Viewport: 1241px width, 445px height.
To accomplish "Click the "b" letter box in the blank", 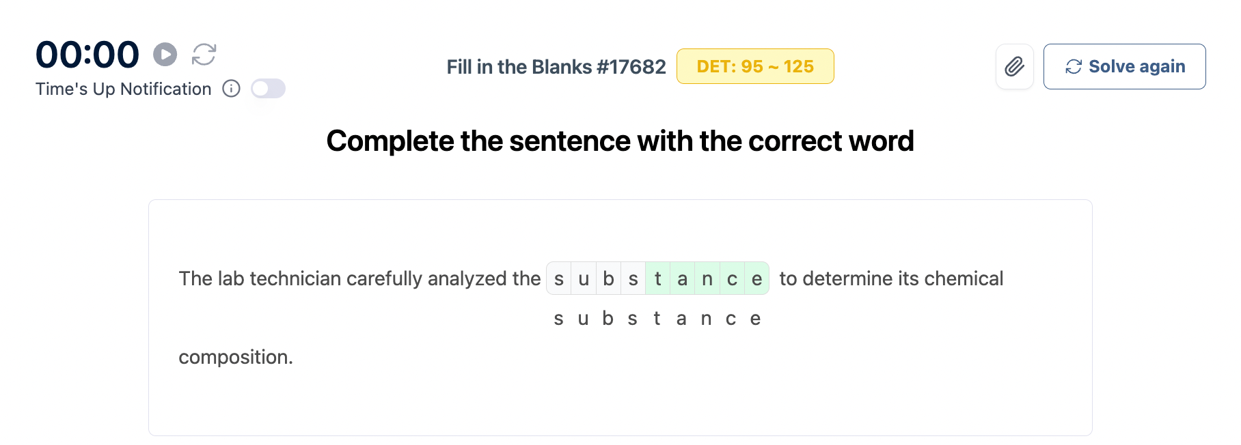I will pos(608,278).
